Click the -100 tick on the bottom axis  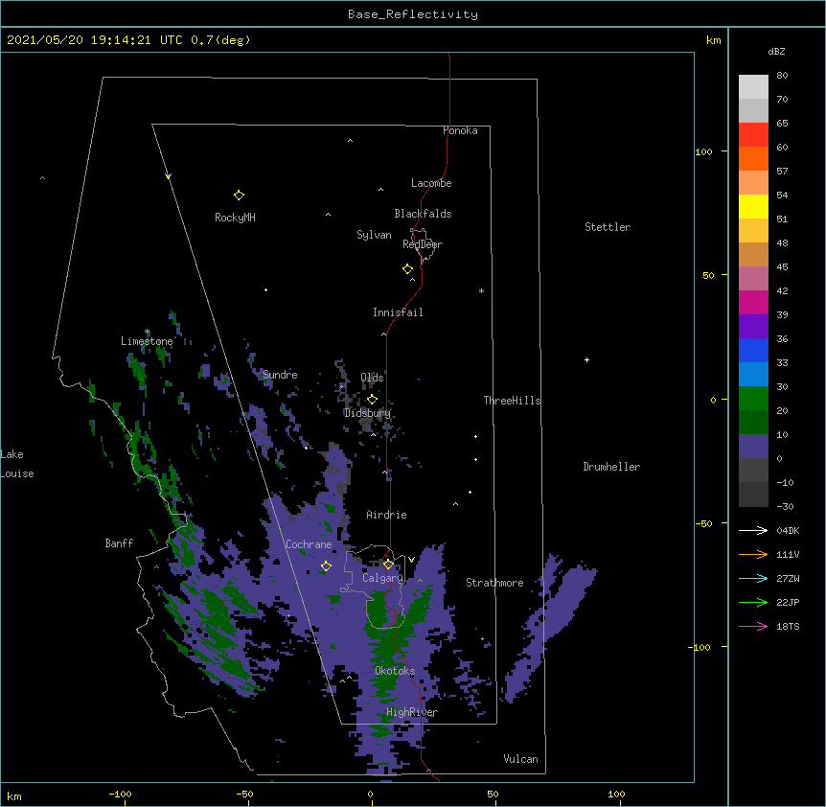click(120, 794)
